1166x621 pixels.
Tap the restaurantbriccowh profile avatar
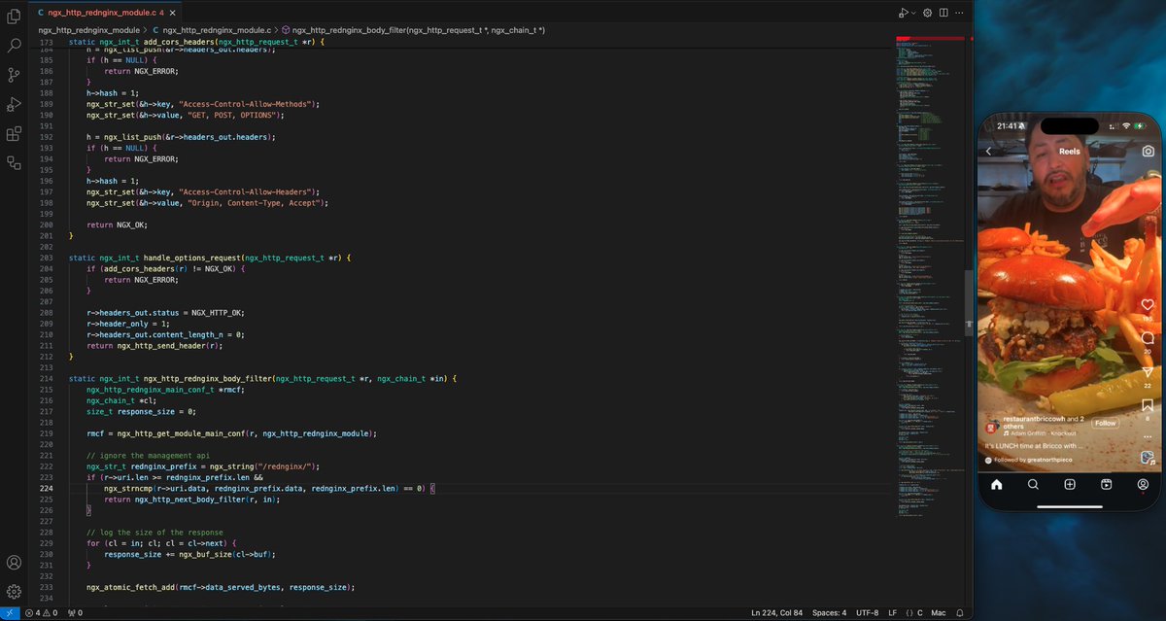pos(992,425)
